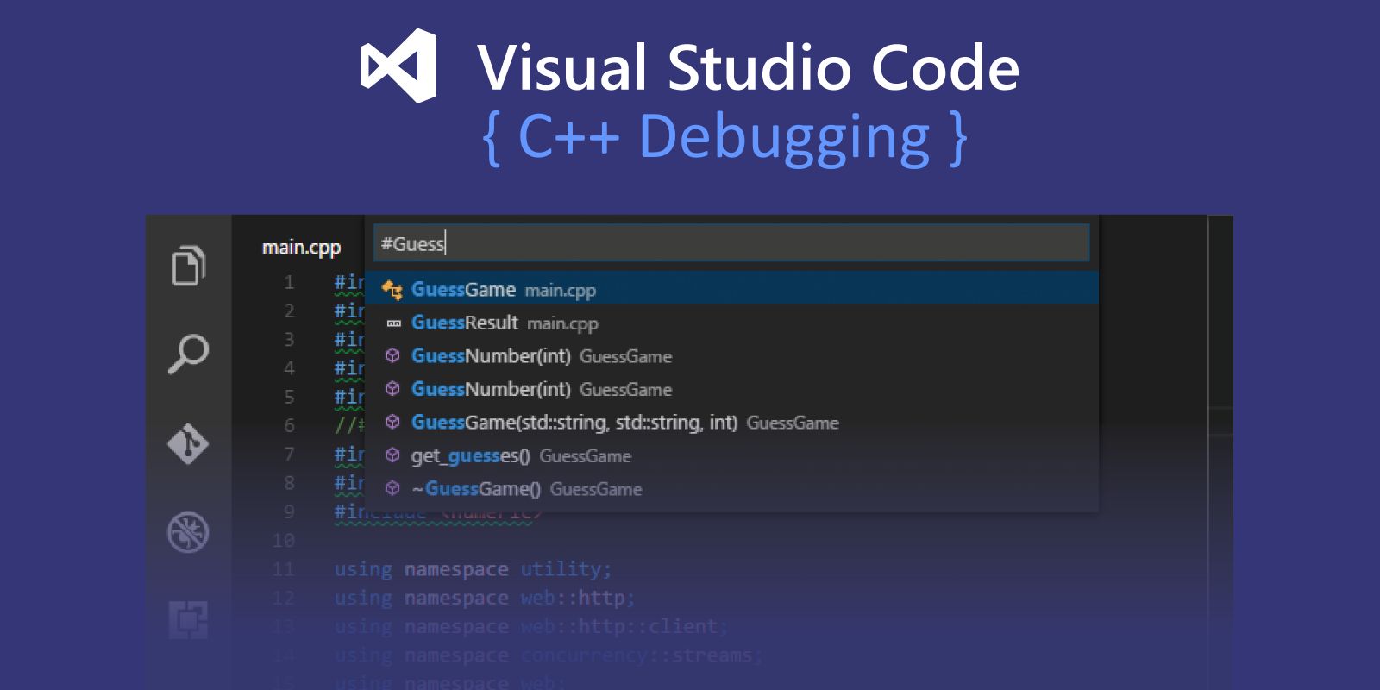Choose GuessGame(std::string, std::string, int) constructor result
Screen dimensions: 1380x690
coord(731,422)
